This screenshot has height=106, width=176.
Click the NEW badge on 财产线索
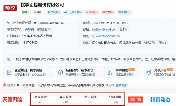[x=131, y=69]
